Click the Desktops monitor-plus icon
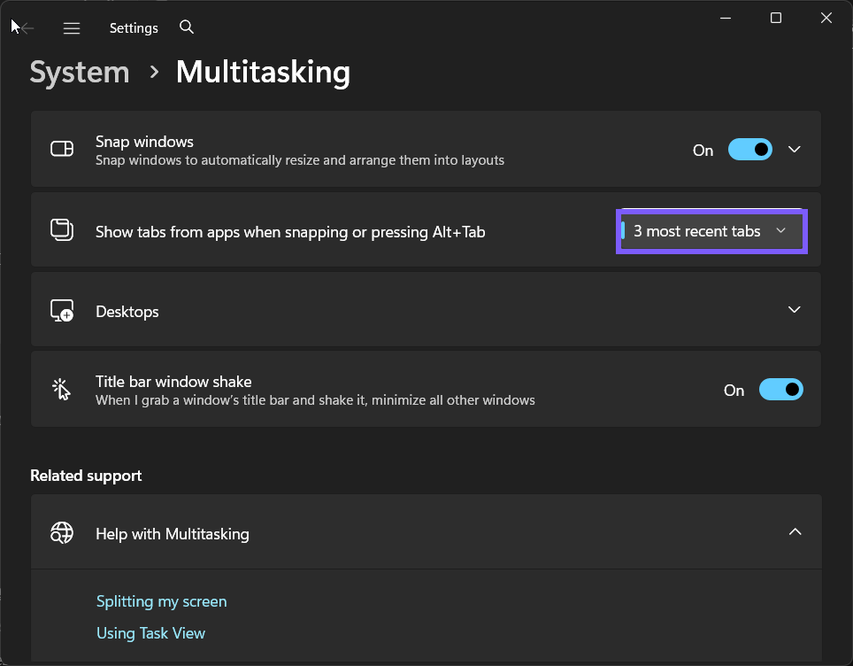 click(62, 310)
